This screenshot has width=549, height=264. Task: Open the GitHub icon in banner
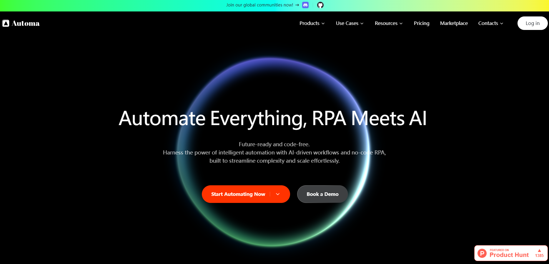[320, 5]
